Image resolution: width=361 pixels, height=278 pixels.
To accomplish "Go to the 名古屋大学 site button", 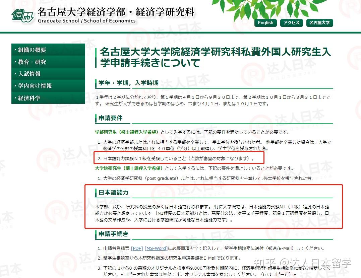I will [x=319, y=23].
